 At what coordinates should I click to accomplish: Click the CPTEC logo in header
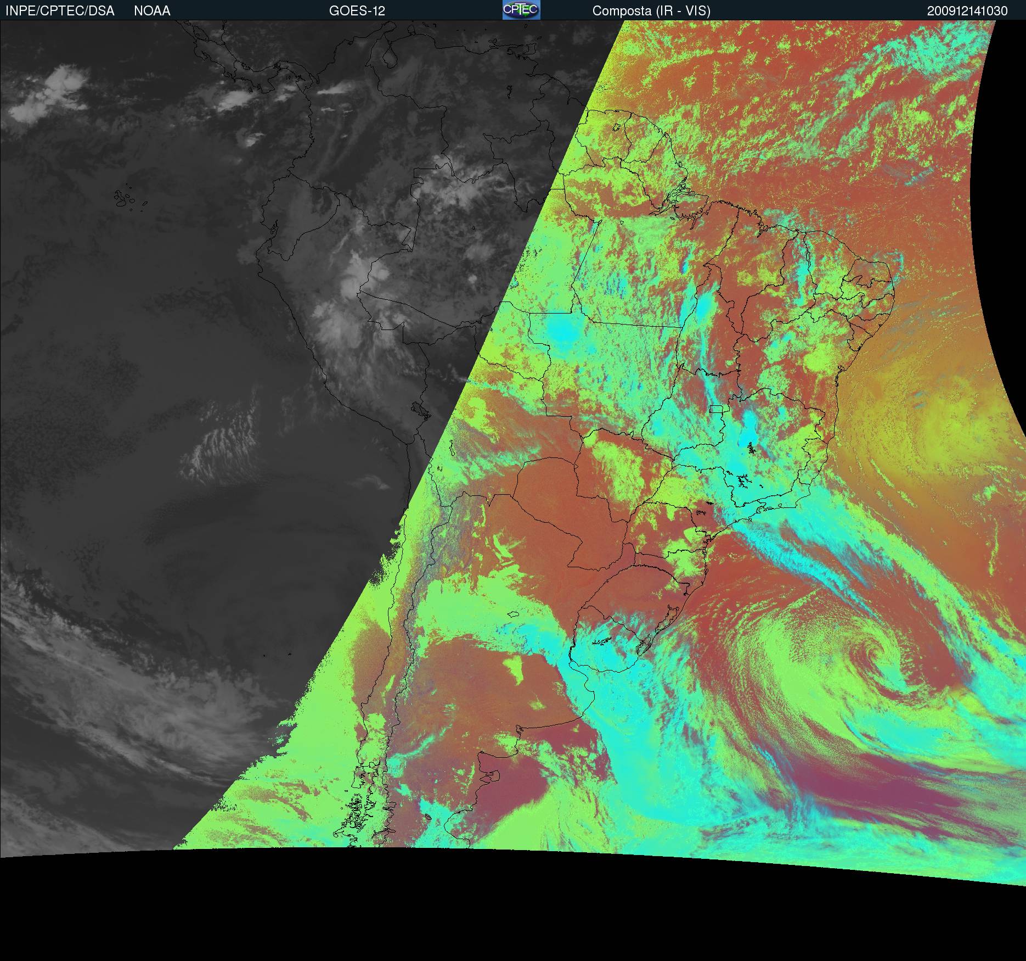(x=521, y=10)
